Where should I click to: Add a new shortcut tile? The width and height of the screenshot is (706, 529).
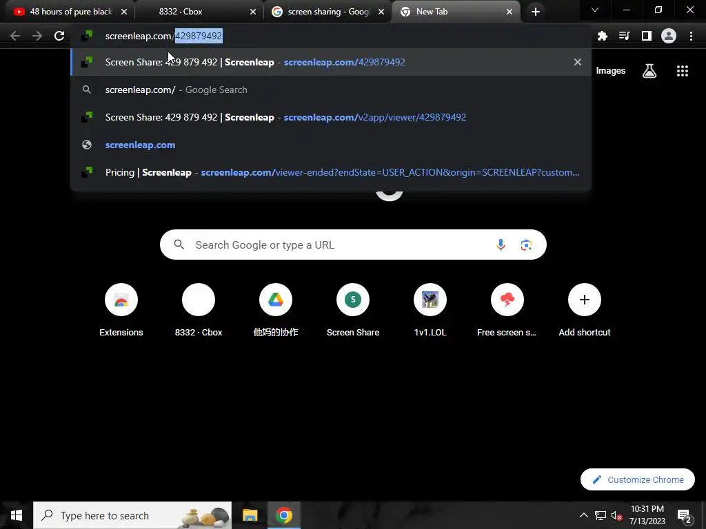coord(585,311)
